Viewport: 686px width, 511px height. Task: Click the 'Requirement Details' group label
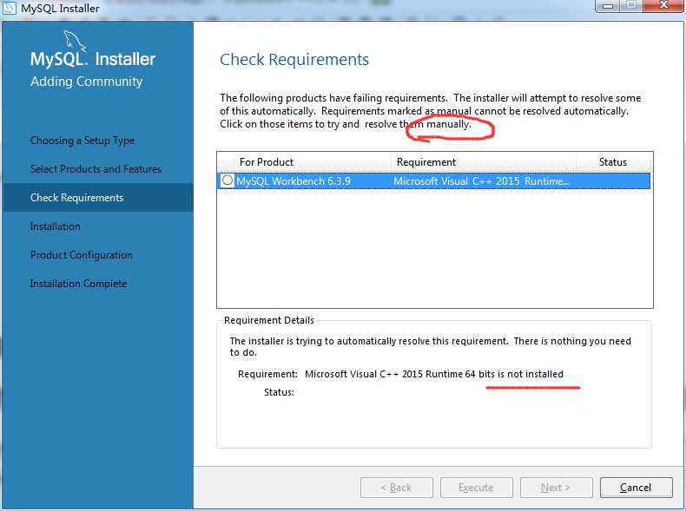click(269, 320)
